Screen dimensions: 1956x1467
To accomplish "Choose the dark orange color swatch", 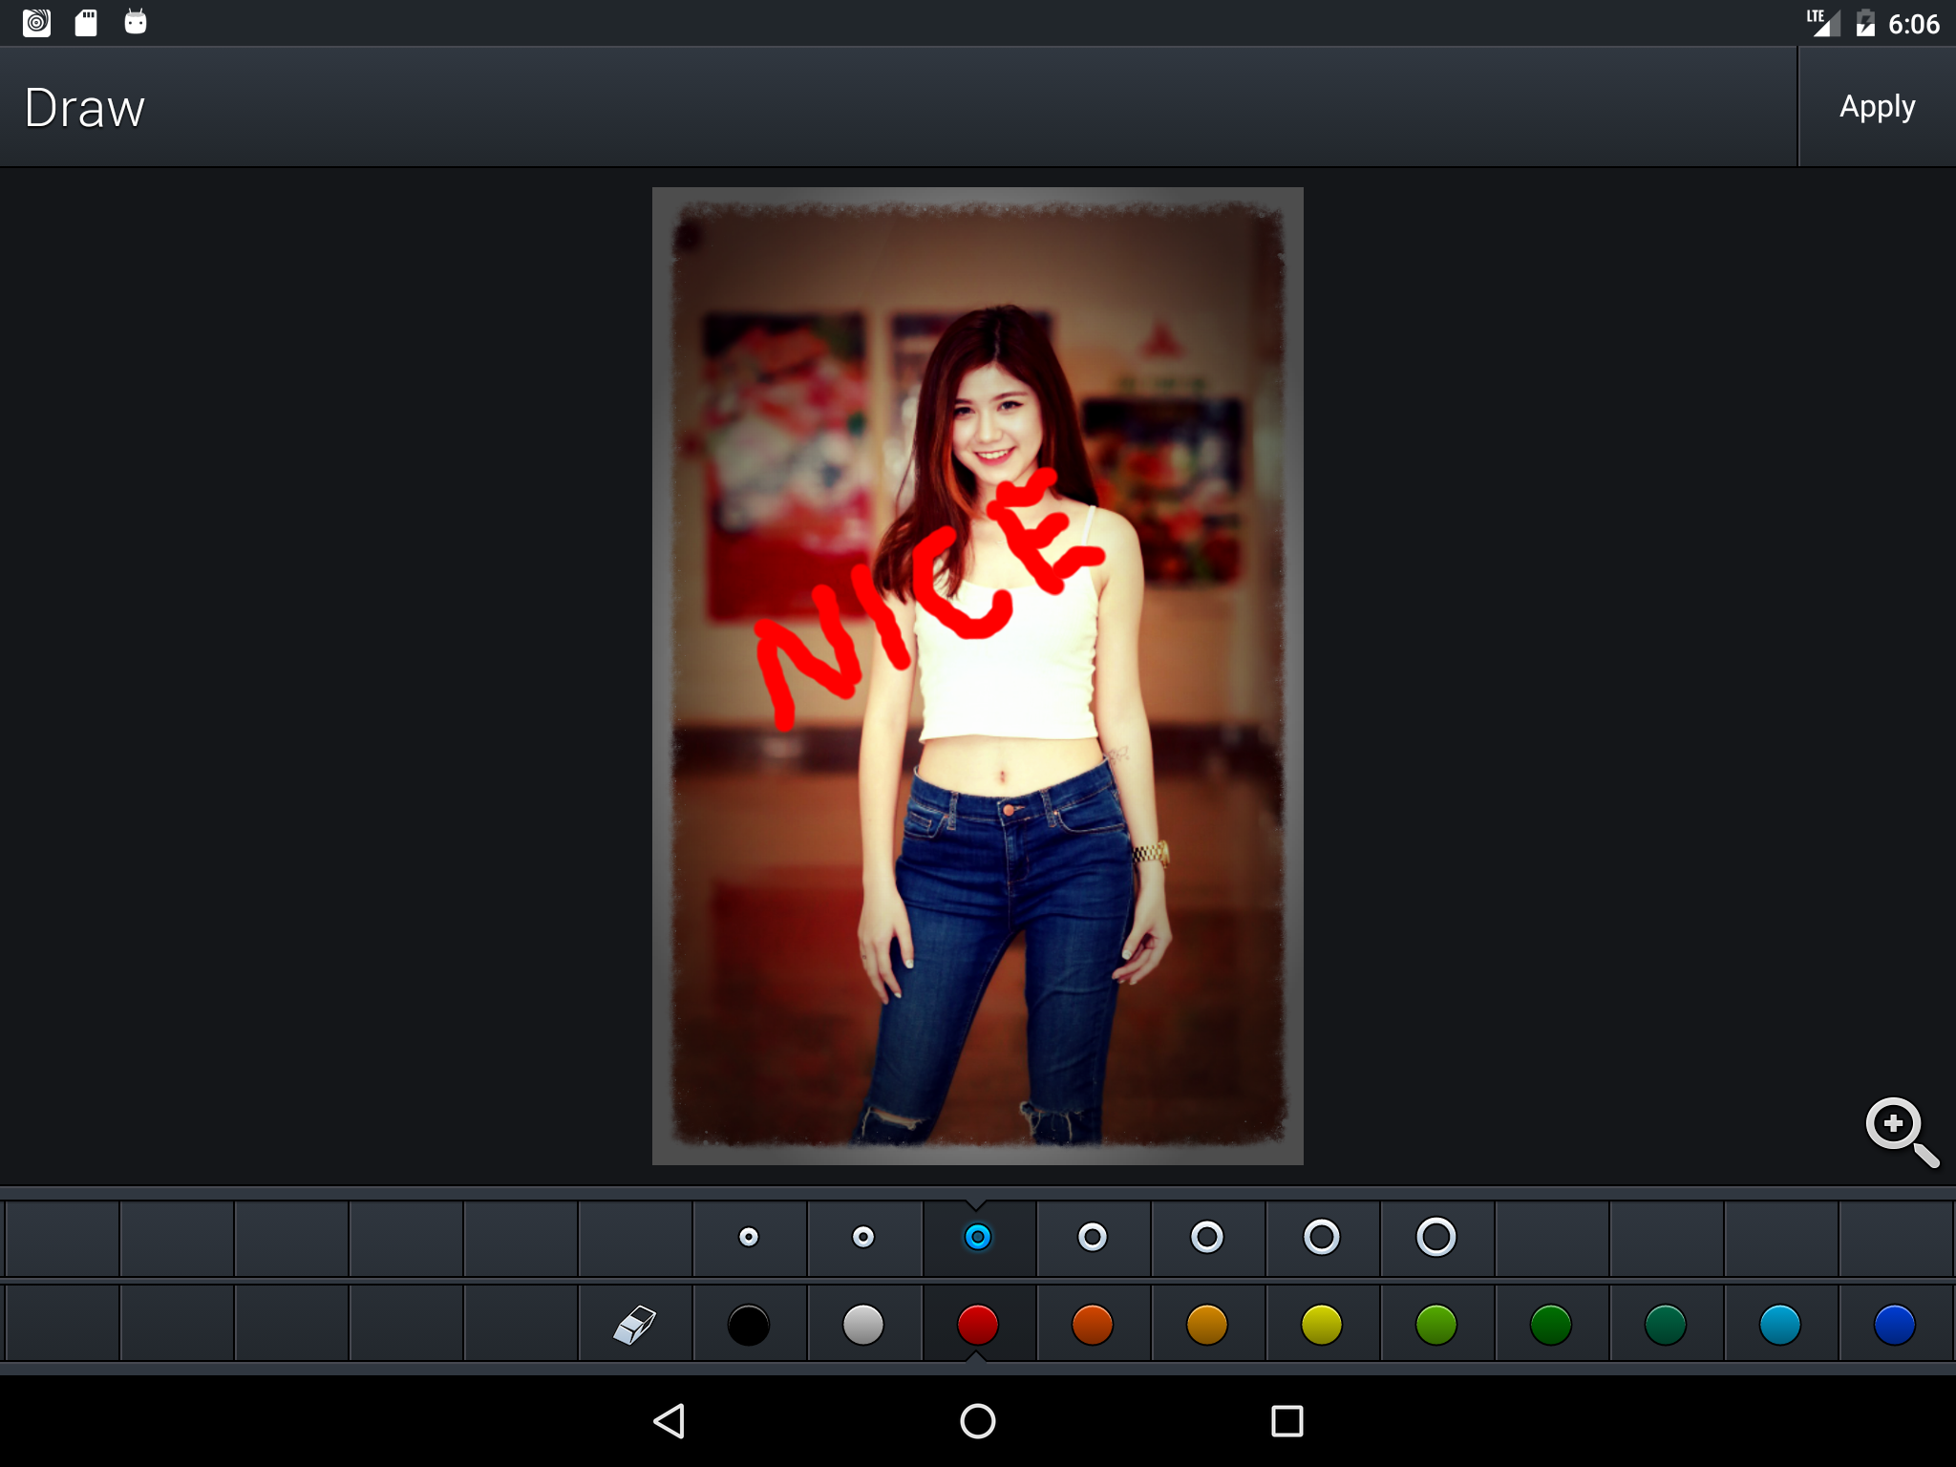I will pyautogui.click(x=1093, y=1325).
